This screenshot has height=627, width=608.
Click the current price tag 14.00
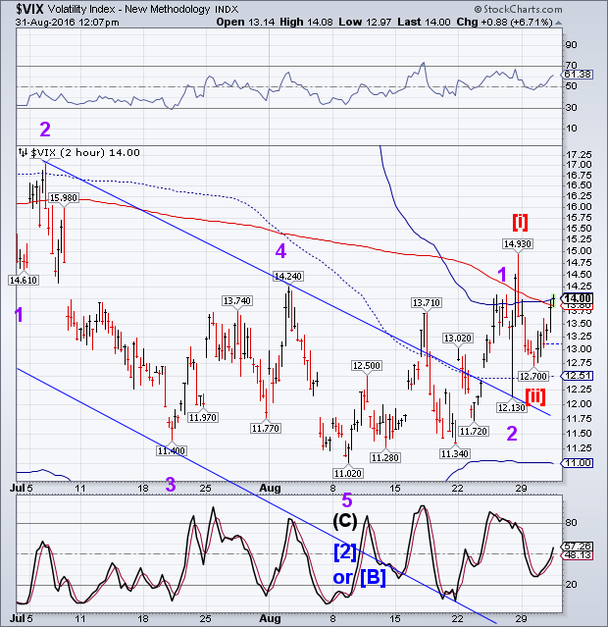[x=578, y=298]
